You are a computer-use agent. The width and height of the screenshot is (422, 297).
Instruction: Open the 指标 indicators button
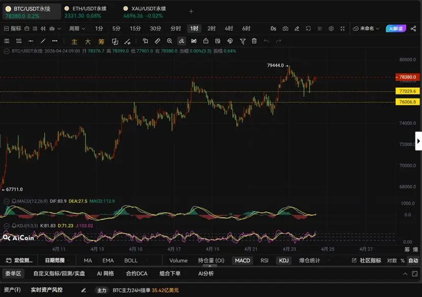click(12, 28)
